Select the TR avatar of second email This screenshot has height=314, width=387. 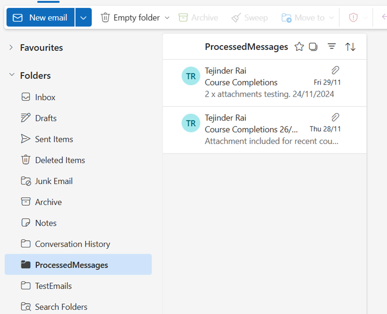point(191,123)
